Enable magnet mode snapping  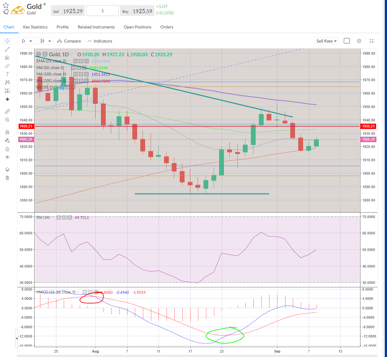coord(7,132)
